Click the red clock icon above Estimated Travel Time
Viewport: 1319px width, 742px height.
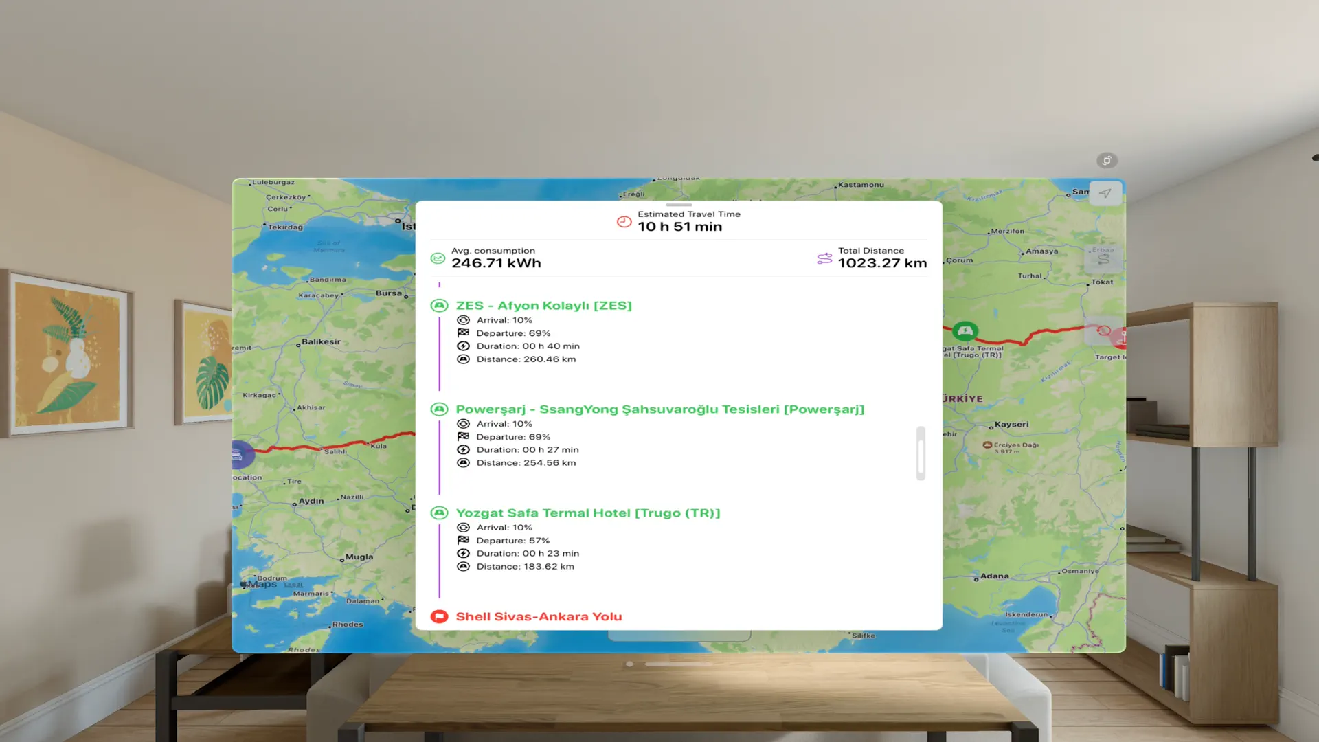[624, 221]
